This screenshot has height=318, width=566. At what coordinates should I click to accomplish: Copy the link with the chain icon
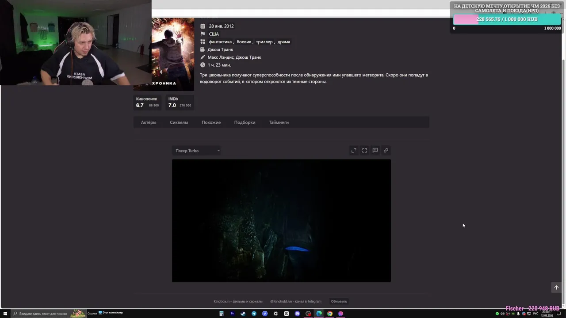pyautogui.click(x=386, y=151)
